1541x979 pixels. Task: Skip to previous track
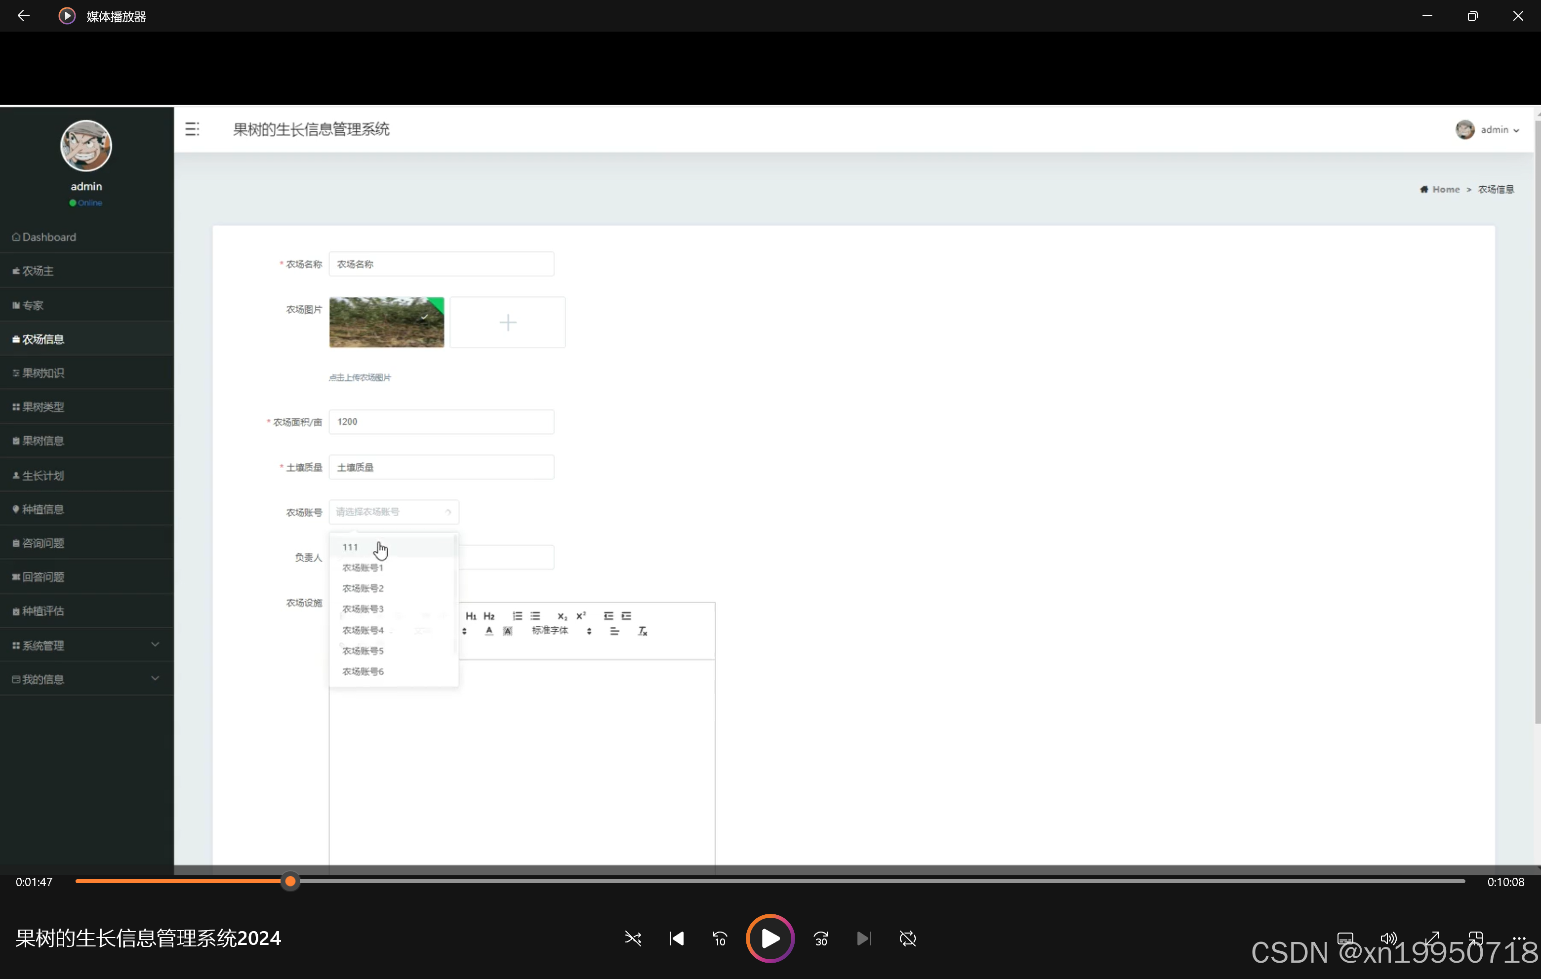click(x=677, y=938)
